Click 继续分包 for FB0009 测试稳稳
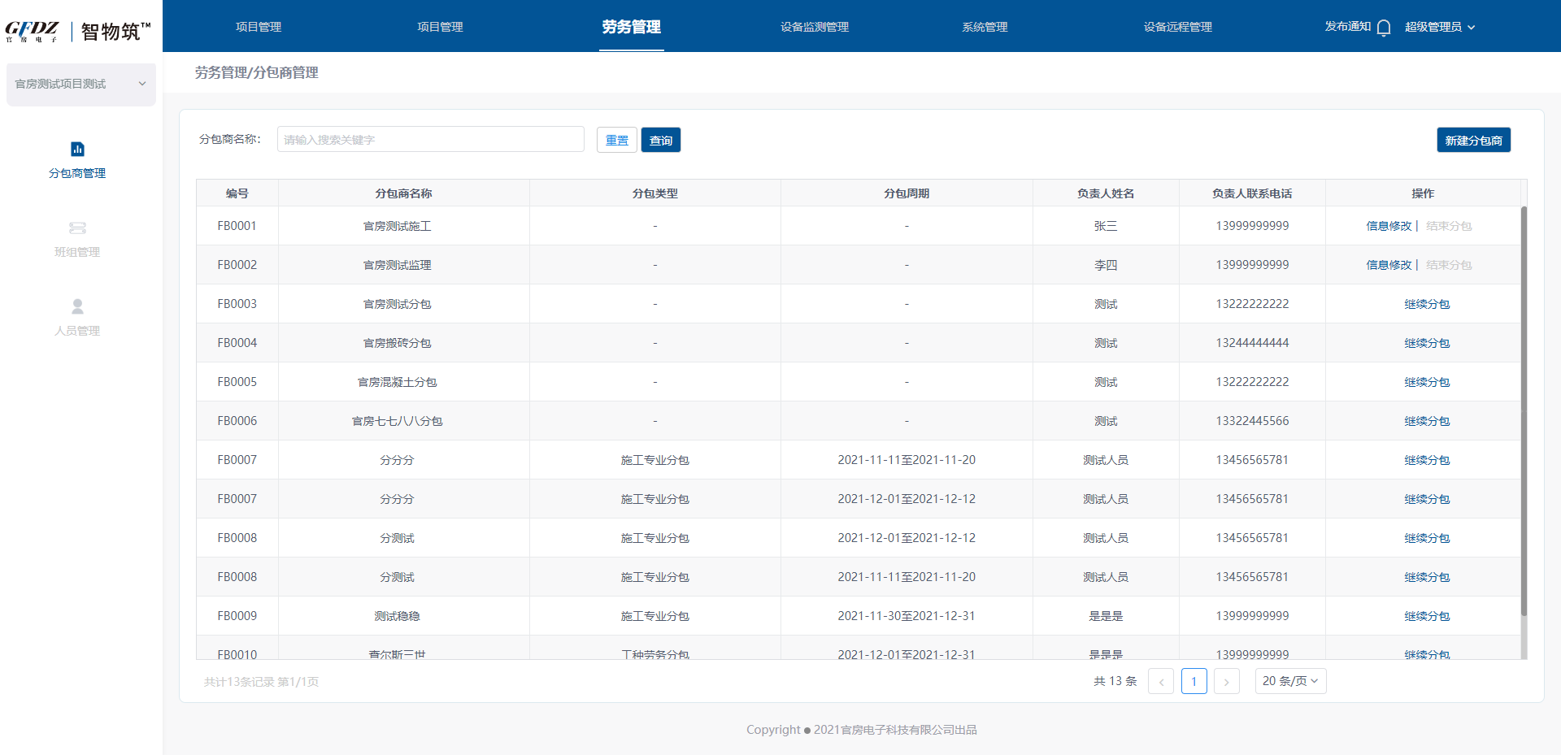Viewport: 1561px width, 755px height. (x=1427, y=616)
